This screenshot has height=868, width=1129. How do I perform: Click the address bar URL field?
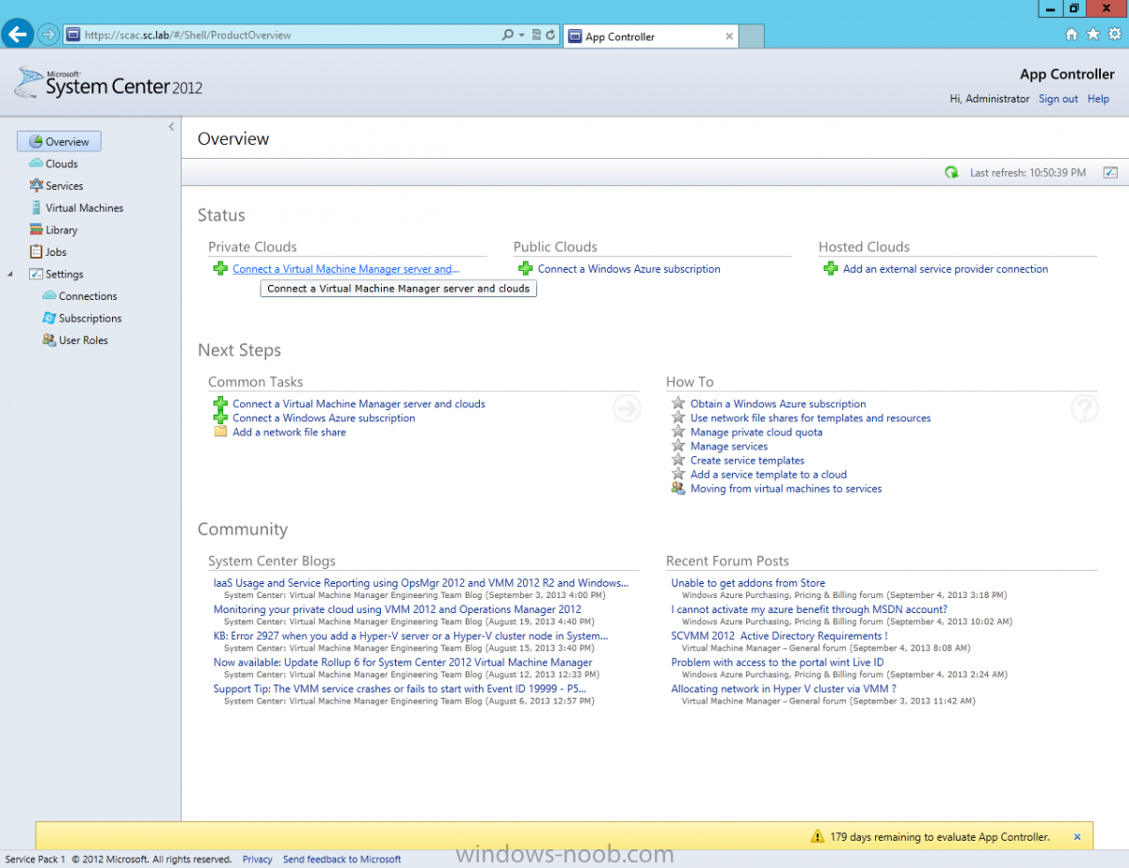(x=282, y=35)
